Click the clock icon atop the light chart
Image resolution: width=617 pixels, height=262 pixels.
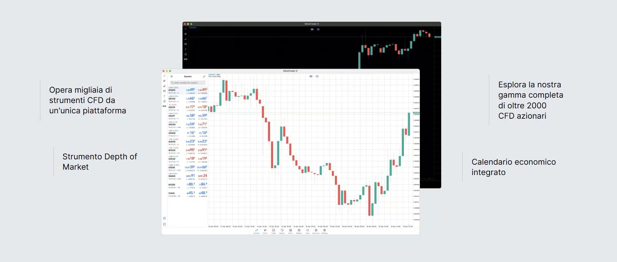tap(317, 76)
